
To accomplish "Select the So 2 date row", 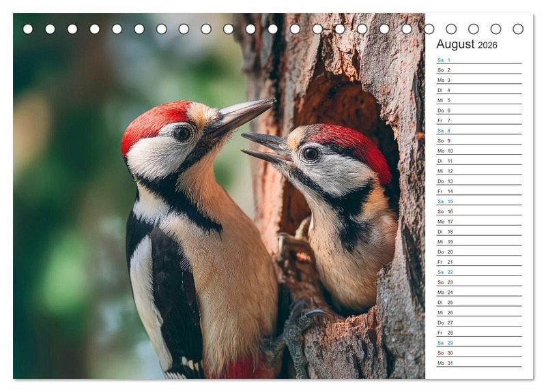I will (x=478, y=70).
